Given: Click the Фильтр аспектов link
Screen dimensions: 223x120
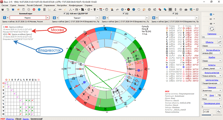Looking at the screenshot, I should click(x=212, y=72).
